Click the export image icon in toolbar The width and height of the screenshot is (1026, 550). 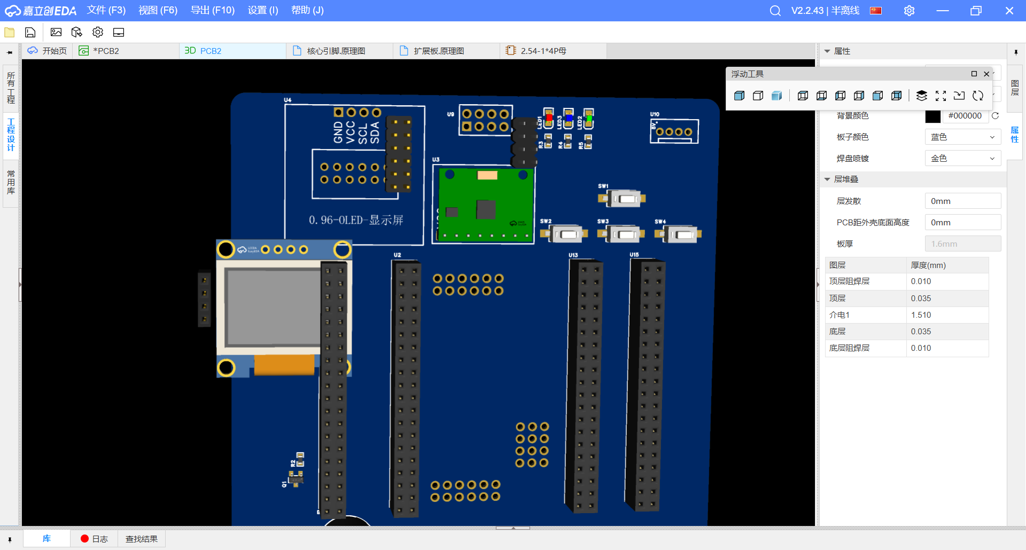click(x=56, y=33)
